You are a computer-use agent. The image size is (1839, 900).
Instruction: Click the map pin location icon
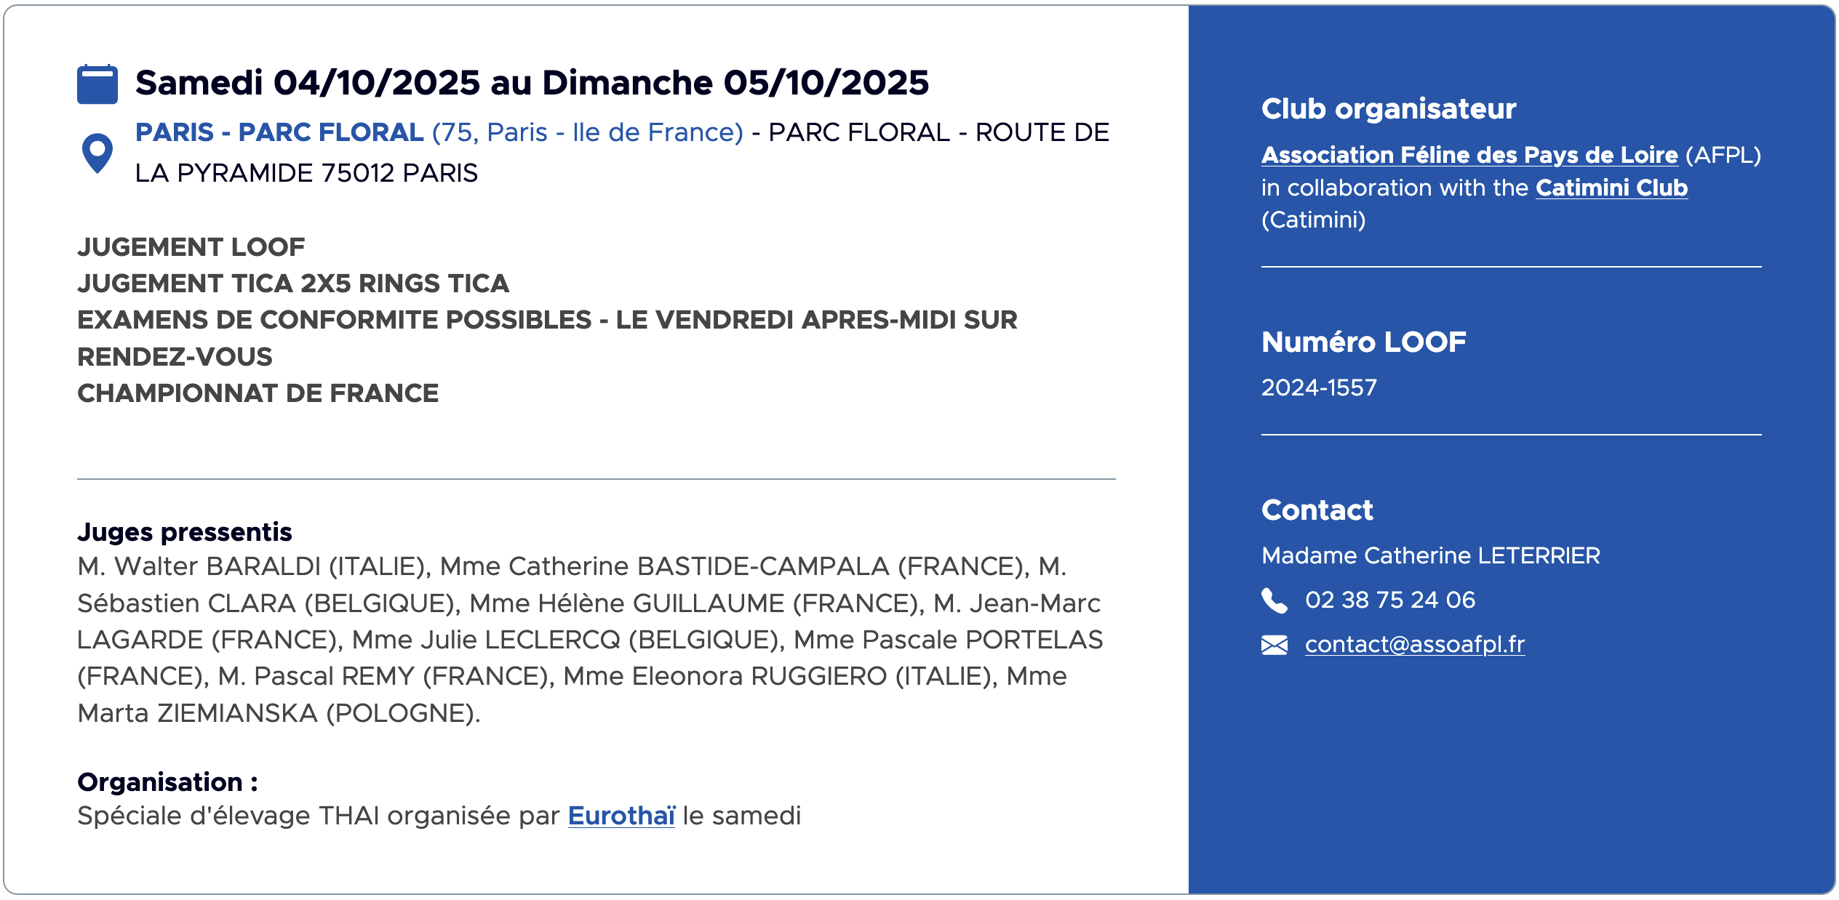97,153
